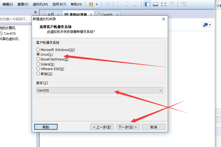221x147 pixels.
Task: Click the unity mode toolbar icon
Action: coord(172,4)
